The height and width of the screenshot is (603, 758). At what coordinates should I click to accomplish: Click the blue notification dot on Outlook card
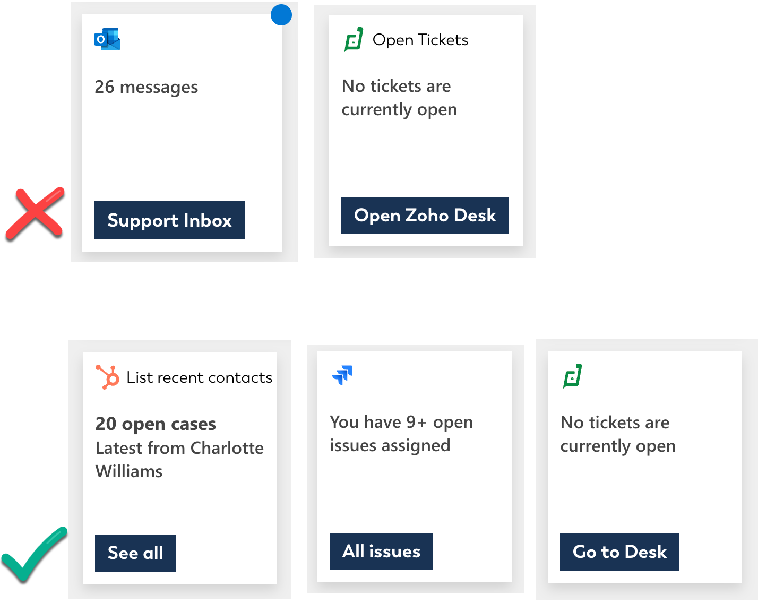pyautogui.click(x=281, y=15)
